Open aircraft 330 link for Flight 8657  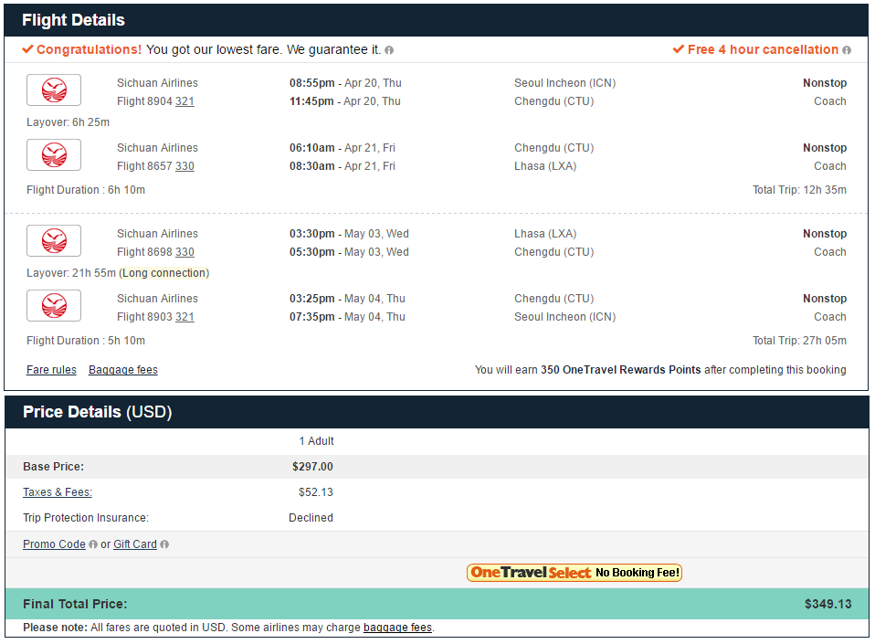point(184,165)
